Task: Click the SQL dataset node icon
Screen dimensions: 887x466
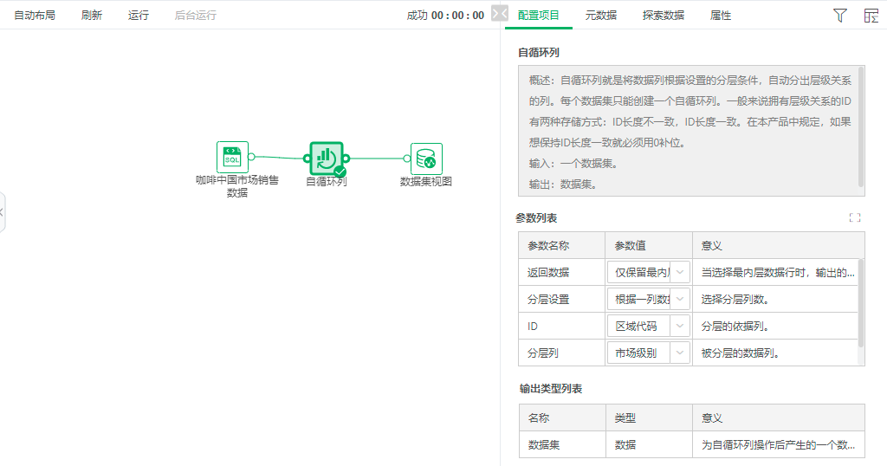Action: click(232, 157)
